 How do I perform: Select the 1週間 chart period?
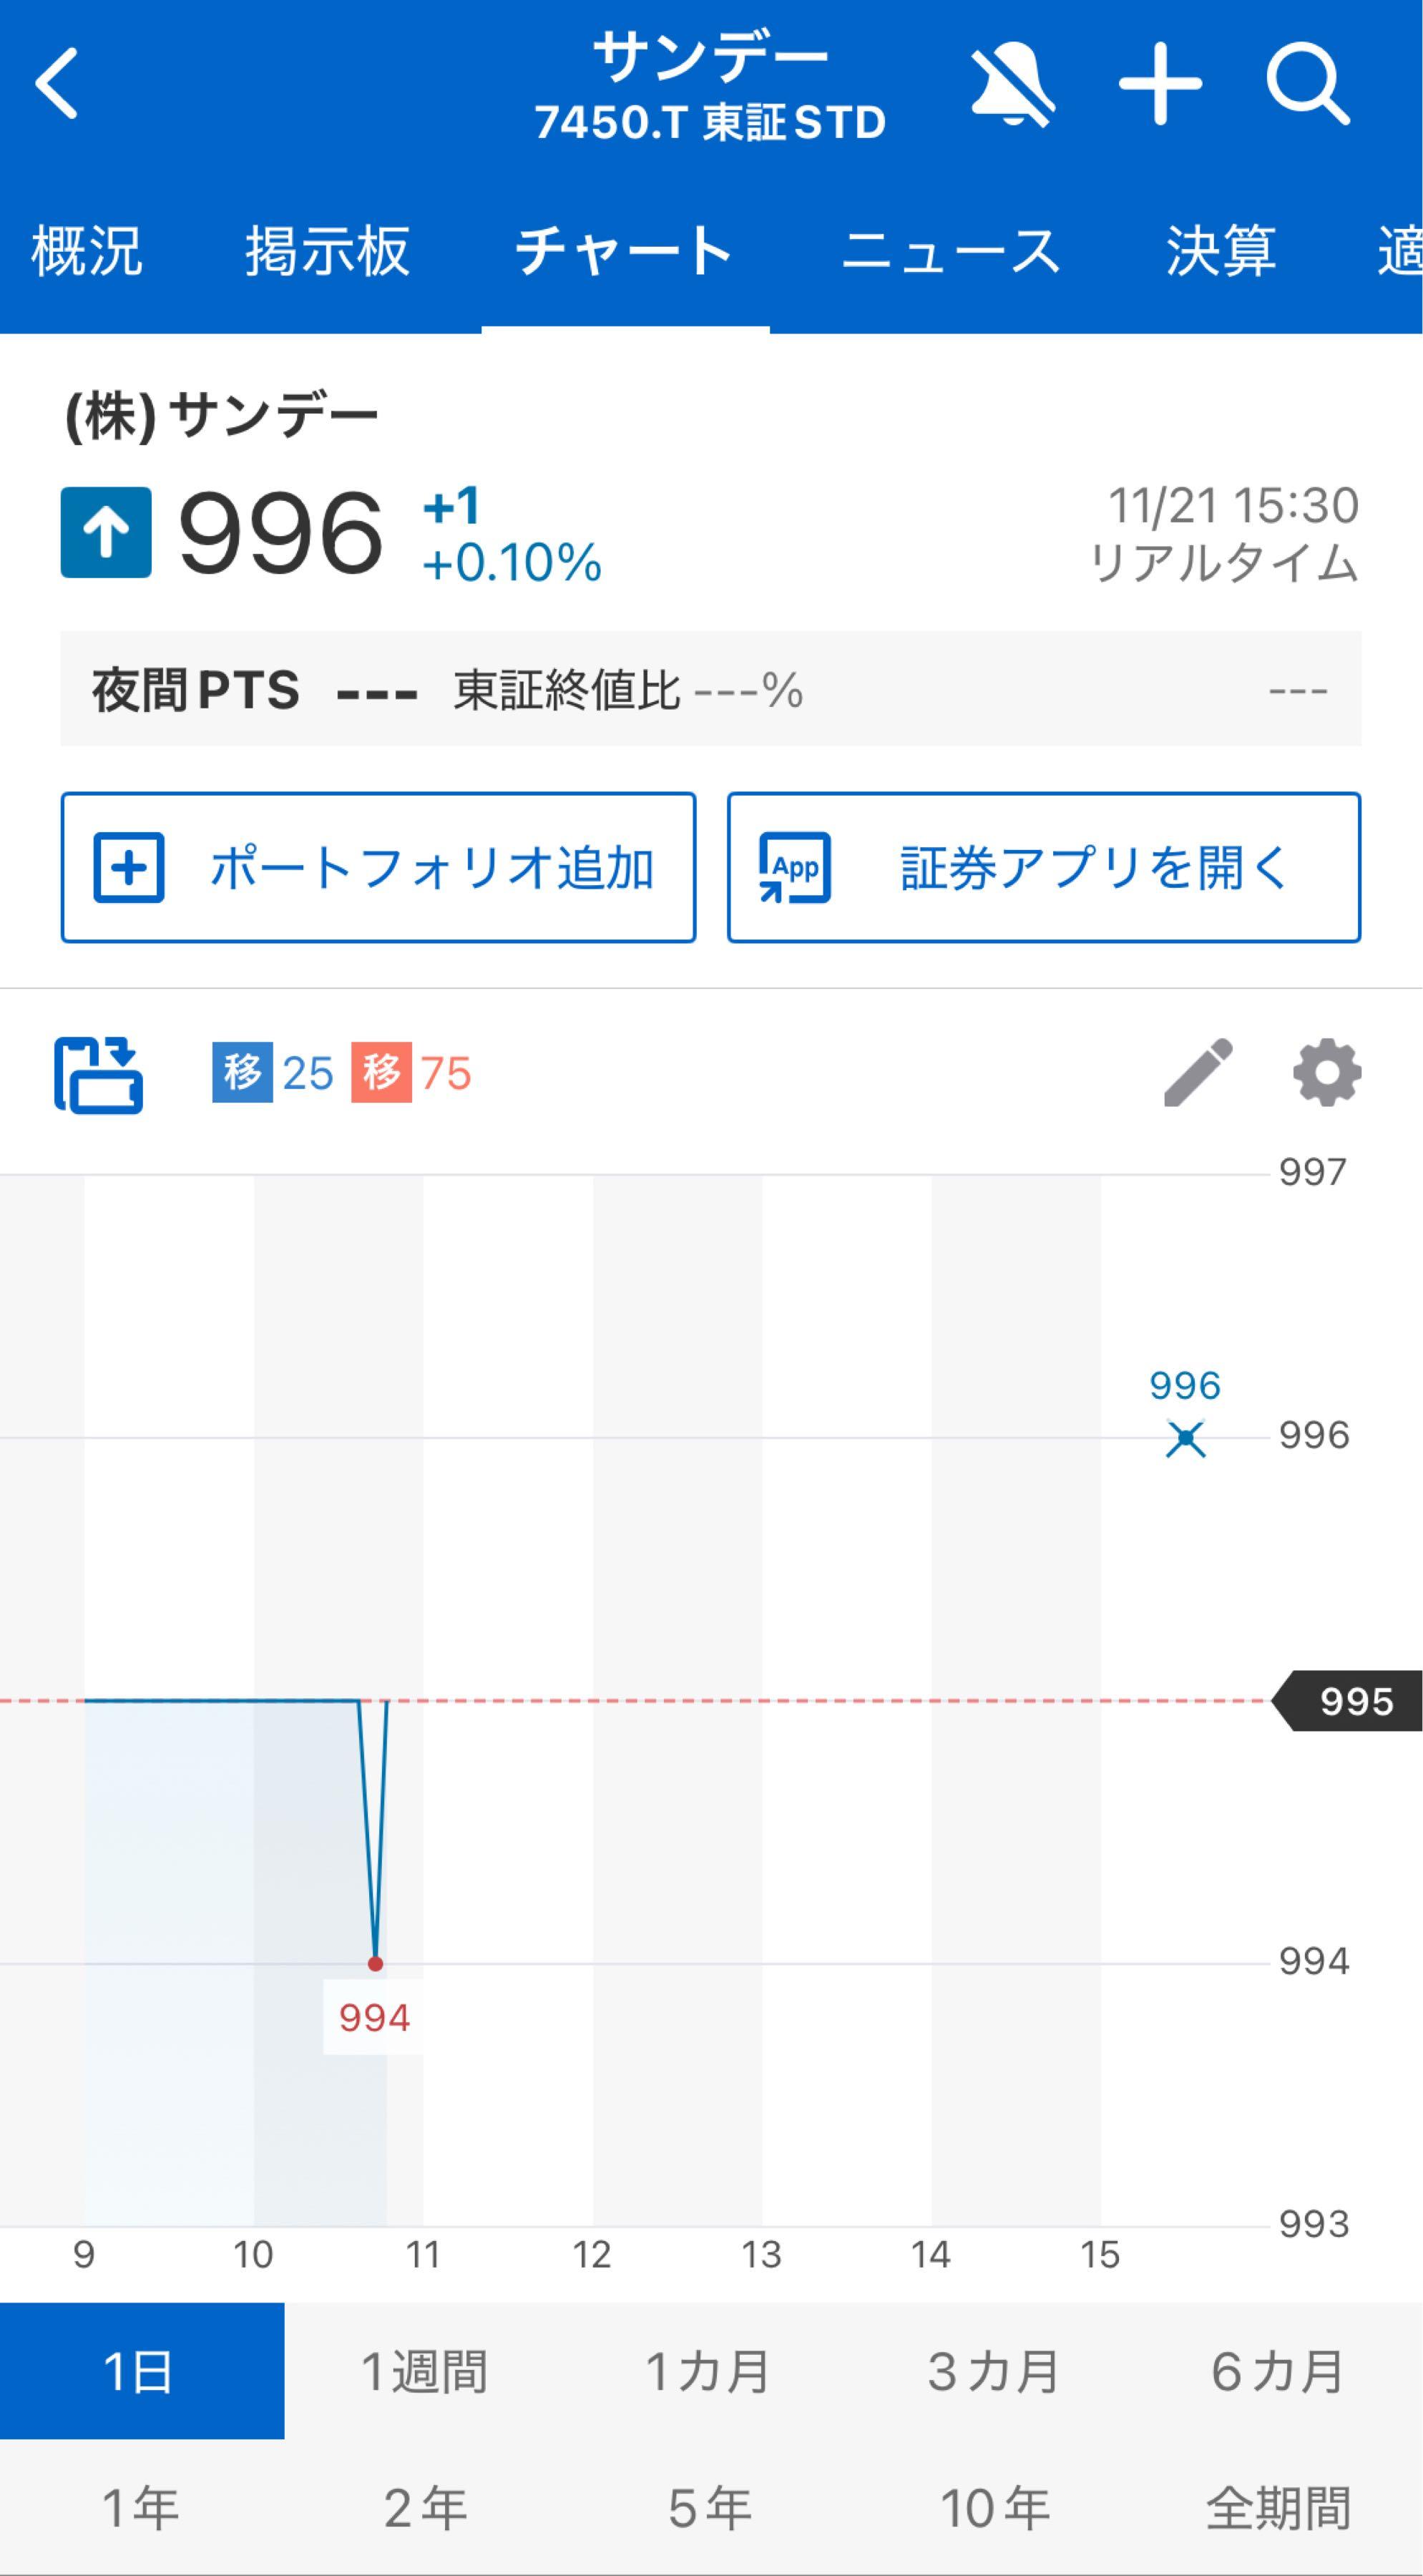coord(427,2374)
